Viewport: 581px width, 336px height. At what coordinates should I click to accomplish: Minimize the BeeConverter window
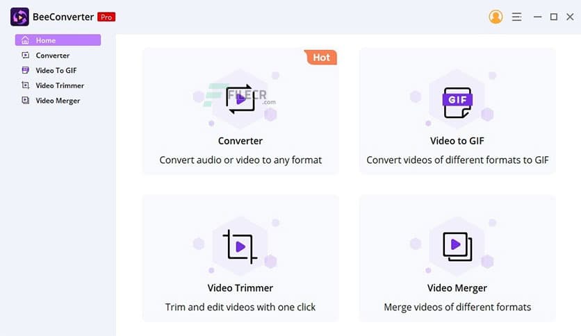(537, 17)
